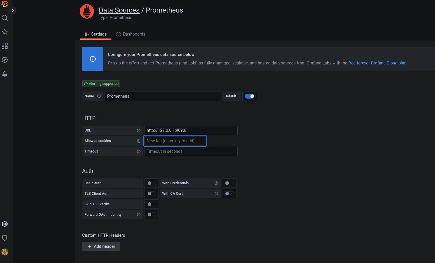435x263 pixels.
Task: Click the HTTP section heading
Action: [89, 118]
